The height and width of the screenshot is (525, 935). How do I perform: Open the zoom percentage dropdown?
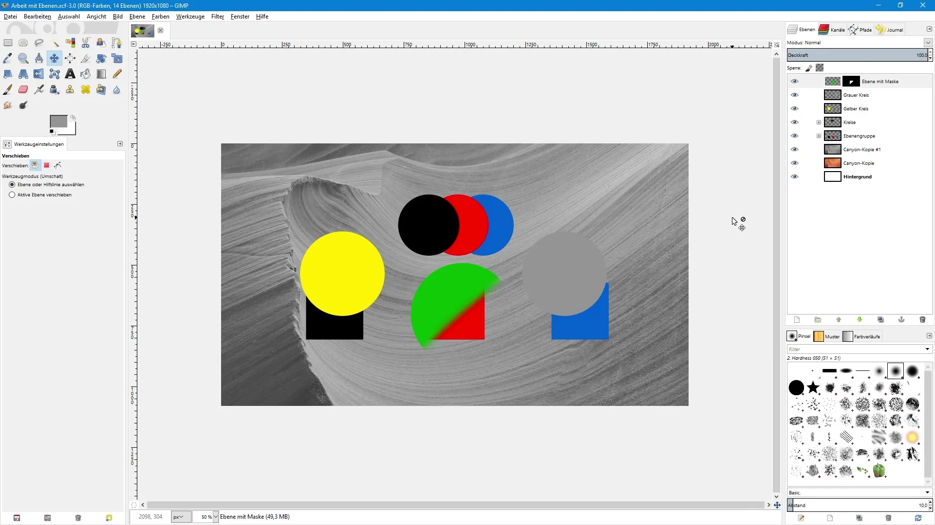tap(216, 517)
